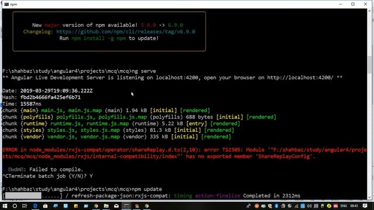Select the active command prompt taskbar icon
Viewport: 374px width, 210px height.
(126, 206)
